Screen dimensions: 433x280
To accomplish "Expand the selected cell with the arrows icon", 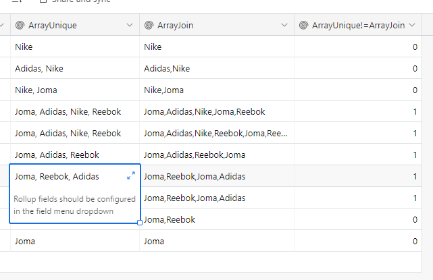I will coord(131,175).
